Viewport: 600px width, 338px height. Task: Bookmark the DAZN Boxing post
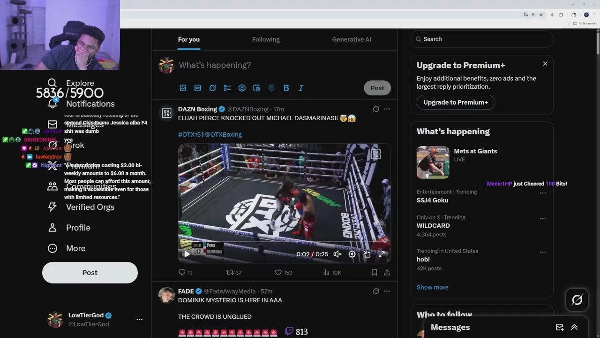click(x=374, y=272)
